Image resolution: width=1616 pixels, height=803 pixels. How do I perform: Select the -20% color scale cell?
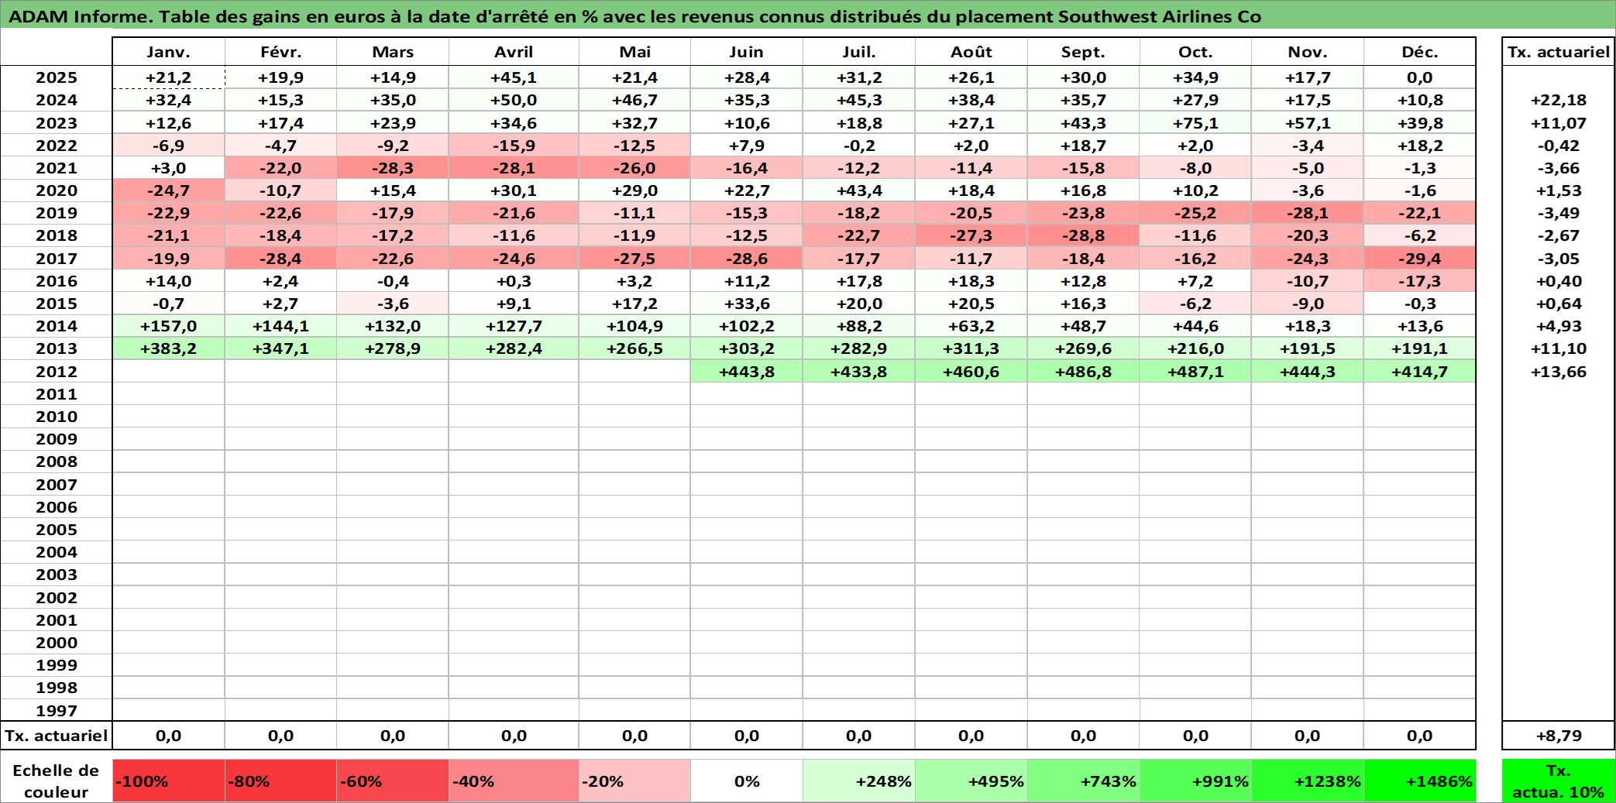point(634,781)
